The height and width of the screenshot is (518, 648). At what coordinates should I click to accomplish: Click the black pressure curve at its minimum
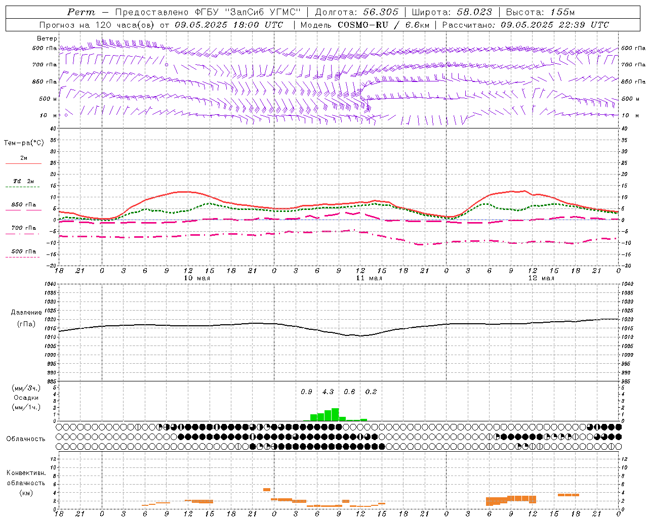click(359, 335)
